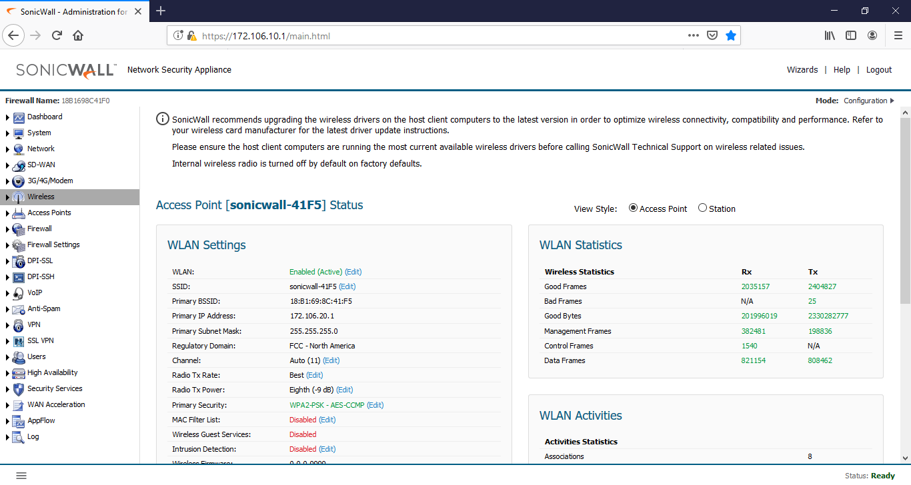Bookmark this page with star icon
The height and width of the screenshot is (485, 911).
[731, 36]
